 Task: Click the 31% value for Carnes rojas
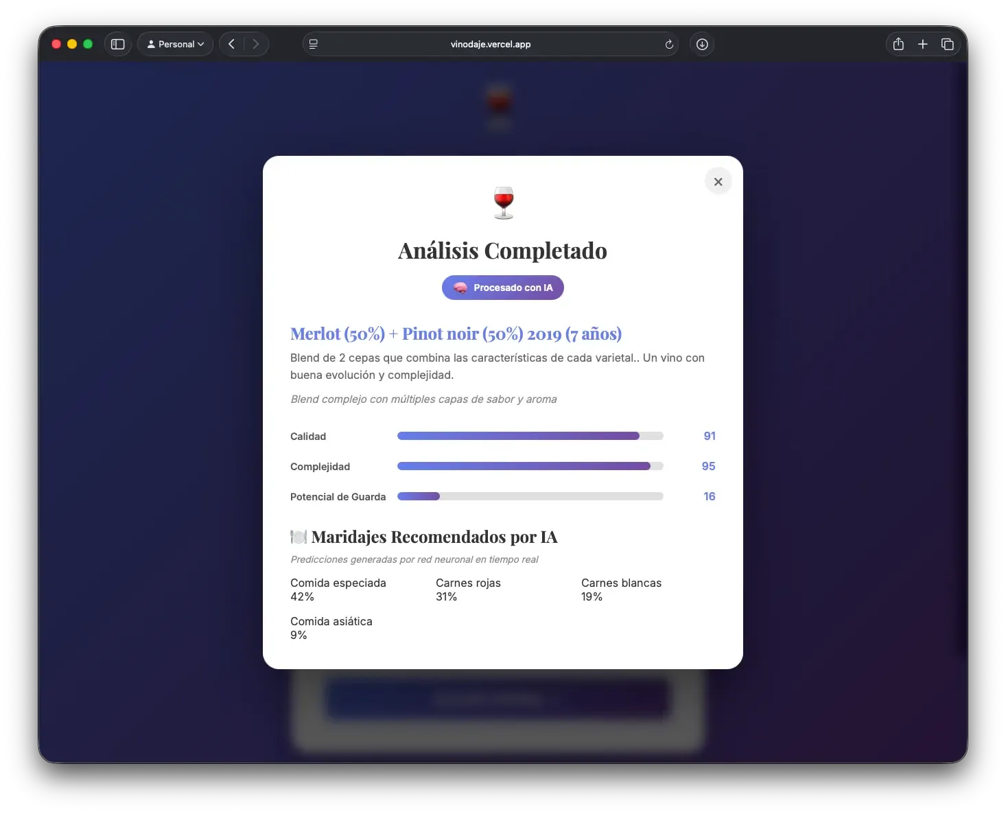[446, 597]
